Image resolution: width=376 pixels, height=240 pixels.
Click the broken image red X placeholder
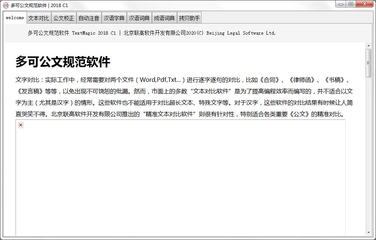20,125
